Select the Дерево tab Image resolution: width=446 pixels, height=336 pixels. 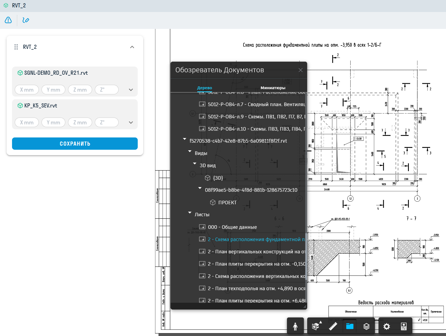coord(204,88)
